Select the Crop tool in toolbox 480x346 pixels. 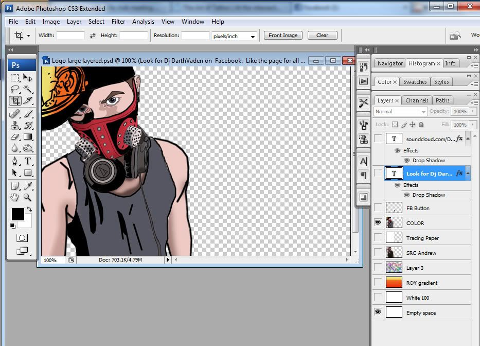pyautogui.click(x=15, y=100)
